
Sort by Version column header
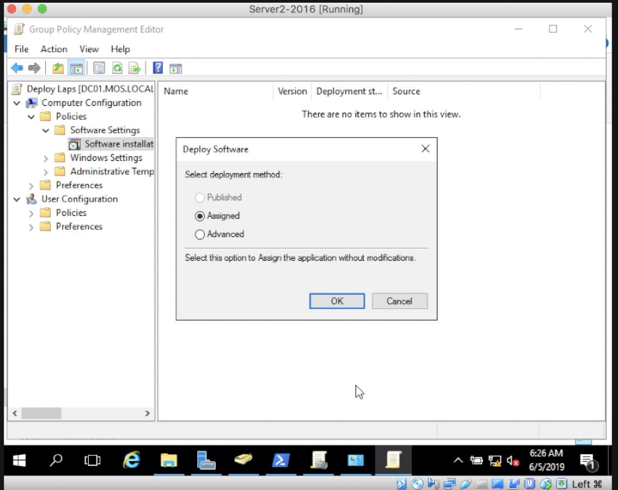click(292, 91)
